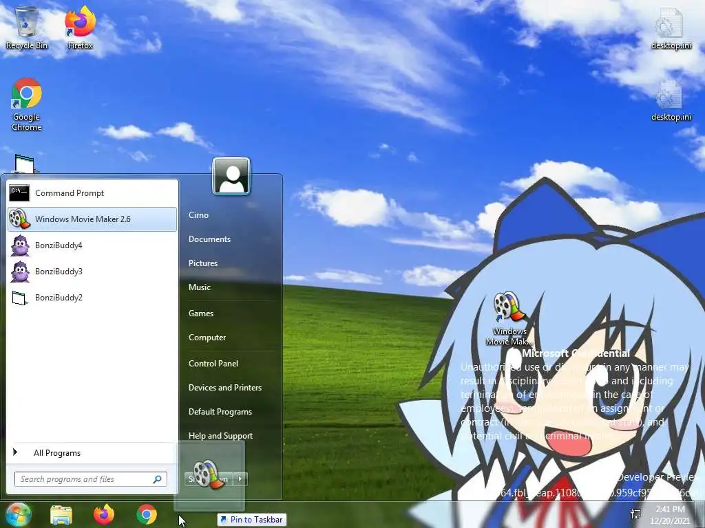Launch Windows Movie Maker 2.6 entry
Viewport: 705px width, 528px height.
click(x=92, y=219)
